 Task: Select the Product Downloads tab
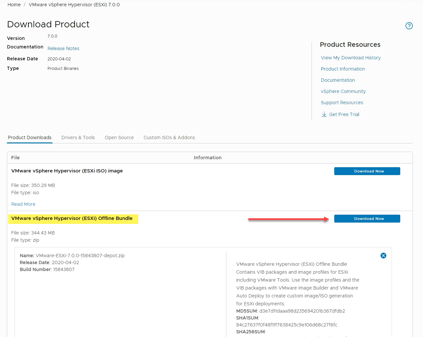click(x=30, y=138)
